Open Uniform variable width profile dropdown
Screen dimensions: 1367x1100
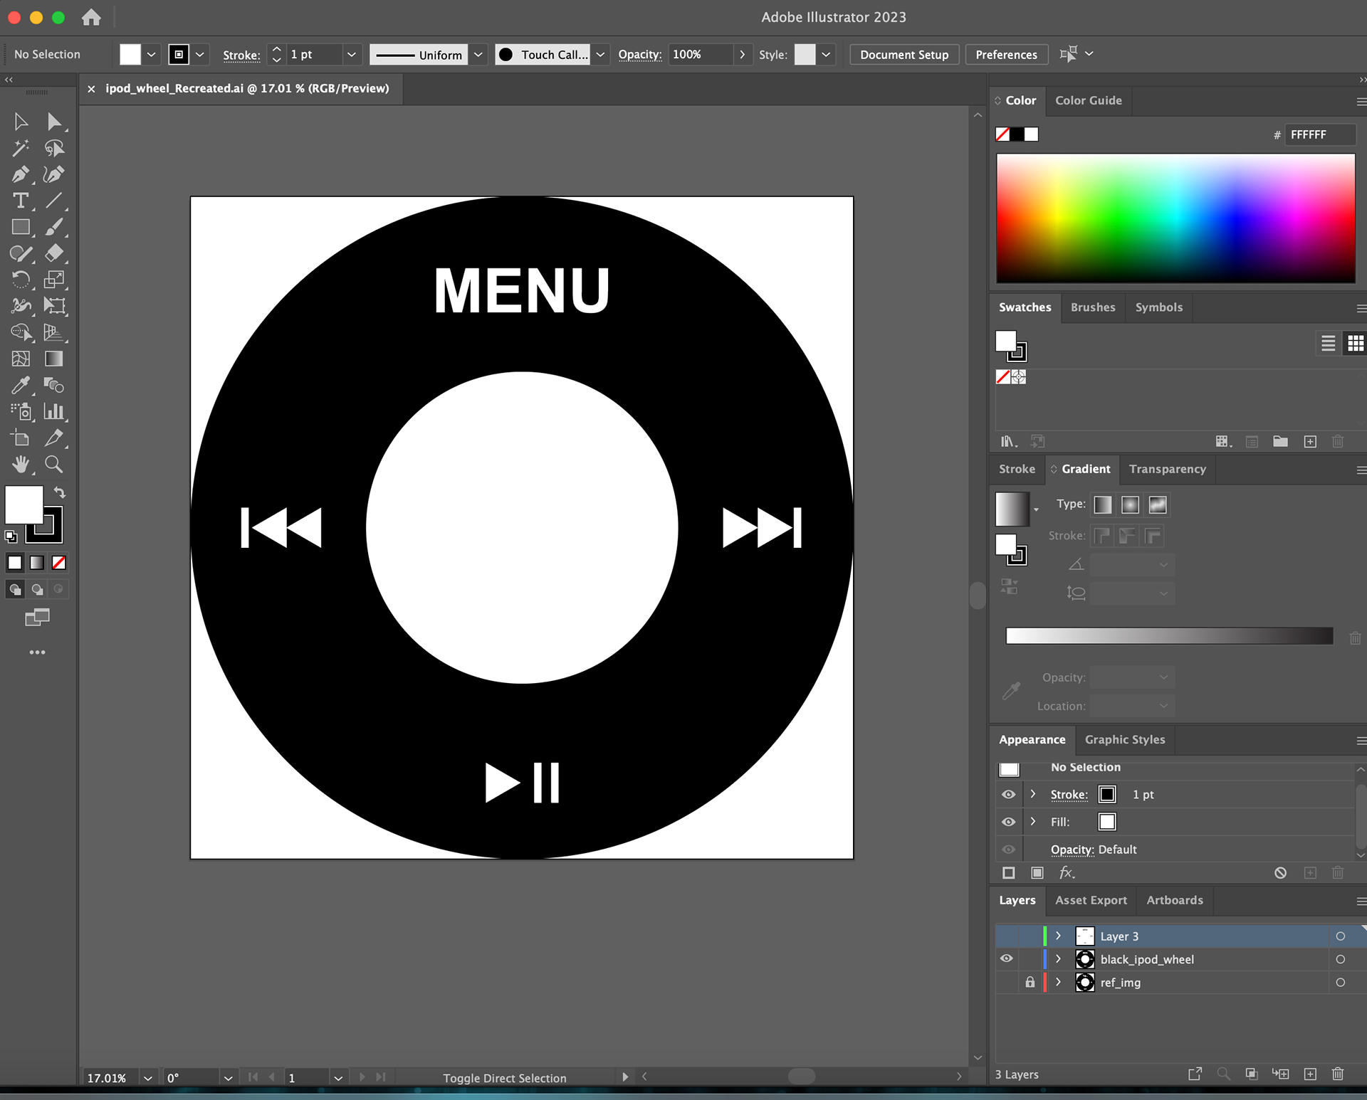(x=478, y=54)
